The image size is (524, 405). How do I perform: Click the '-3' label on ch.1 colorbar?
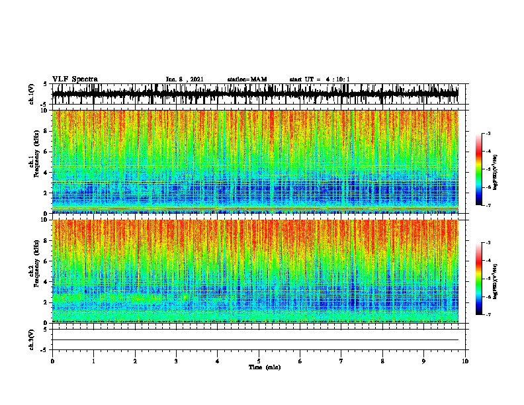[x=488, y=134]
